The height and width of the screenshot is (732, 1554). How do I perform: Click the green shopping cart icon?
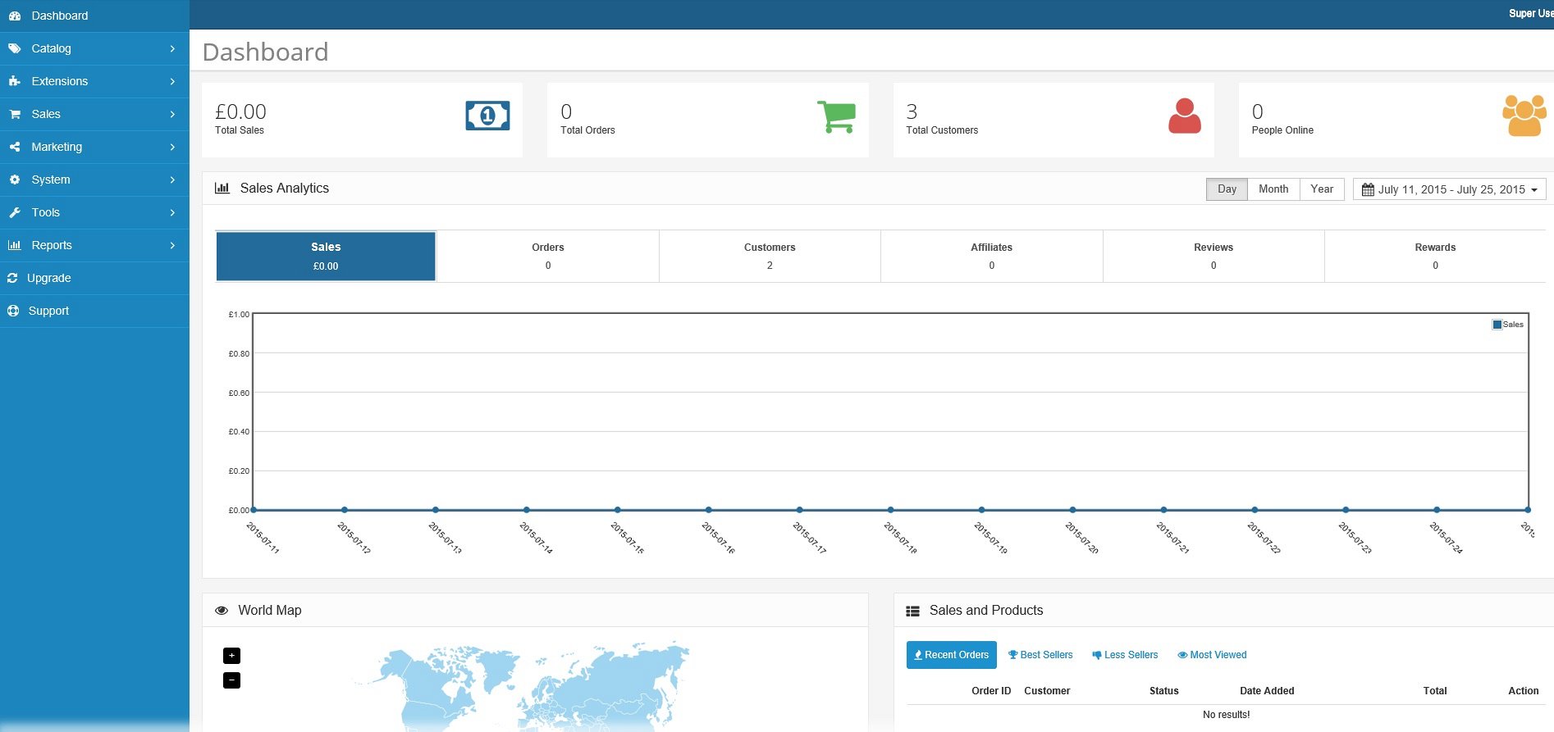pyautogui.click(x=836, y=116)
